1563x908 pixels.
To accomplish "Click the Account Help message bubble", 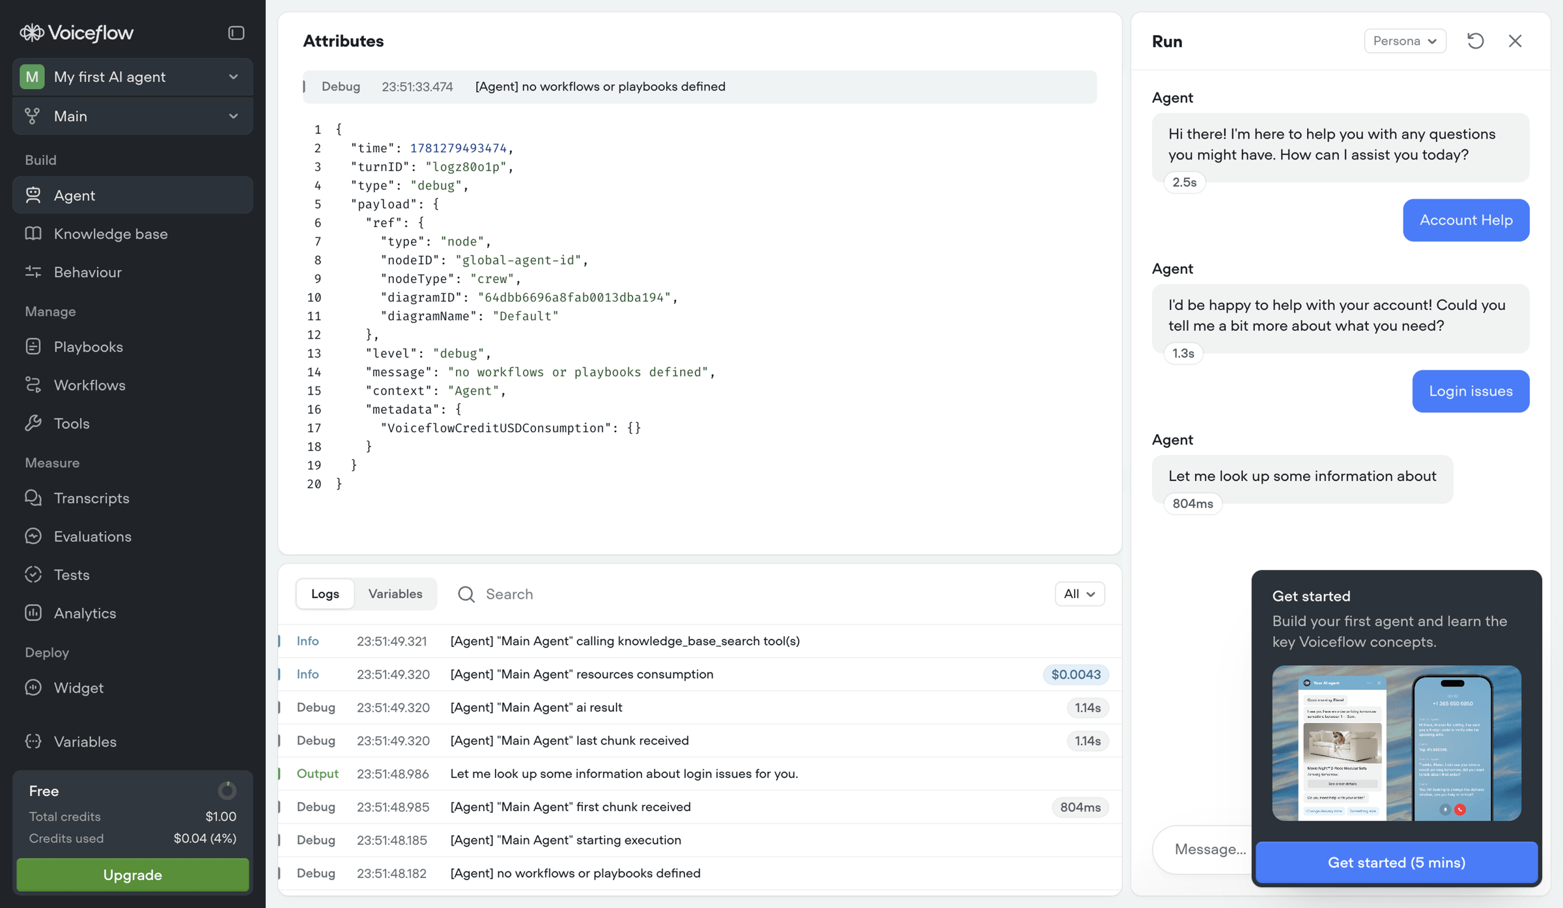I will pyautogui.click(x=1466, y=220).
